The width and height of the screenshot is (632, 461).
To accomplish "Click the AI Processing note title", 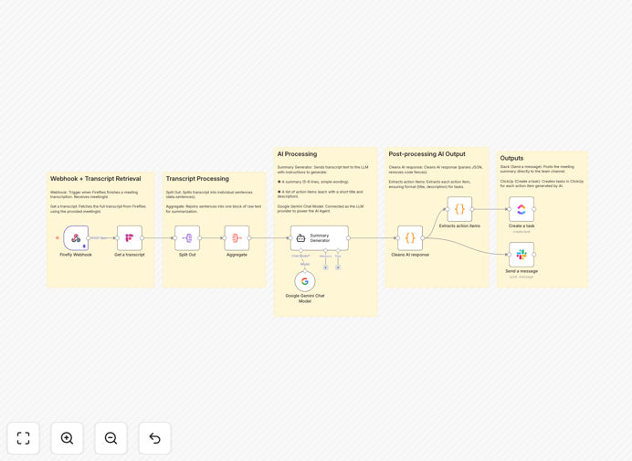I will click(x=297, y=154).
